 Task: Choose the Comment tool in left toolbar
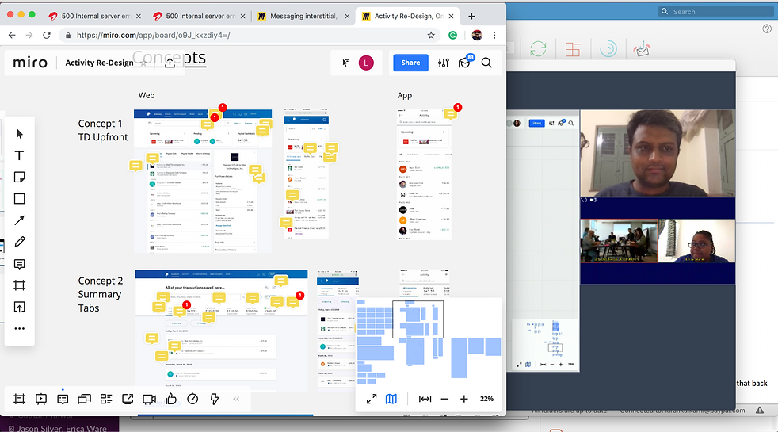(19, 264)
